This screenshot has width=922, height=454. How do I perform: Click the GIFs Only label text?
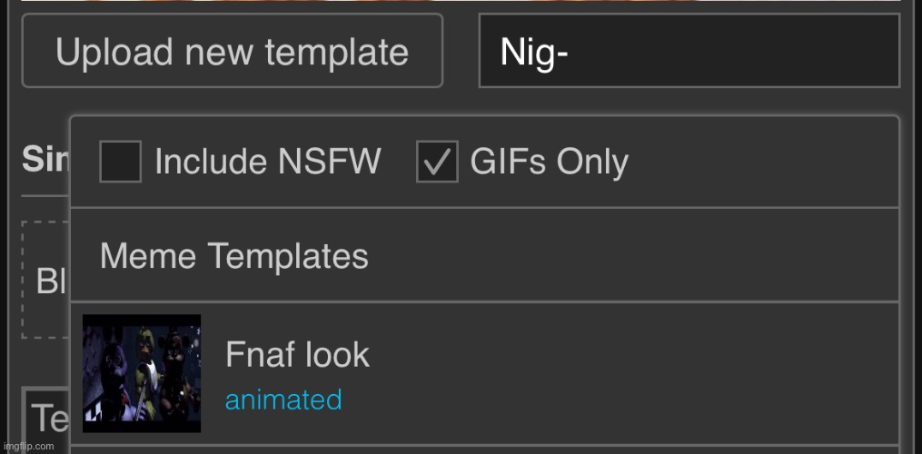tap(549, 163)
